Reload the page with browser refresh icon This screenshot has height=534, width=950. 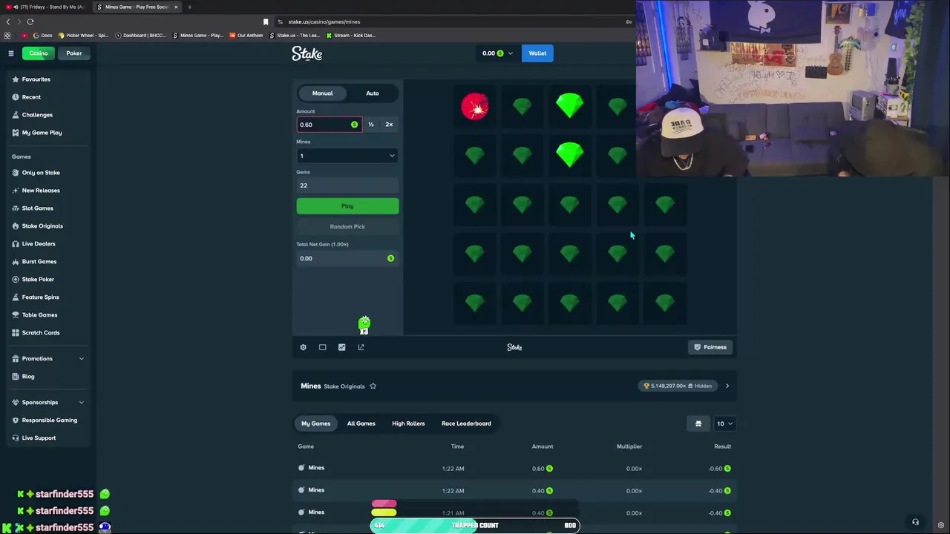click(x=30, y=22)
